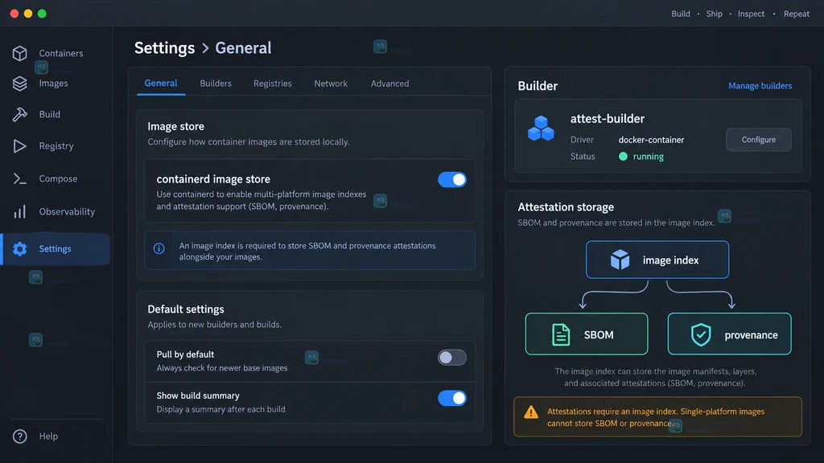
Task: Switch to the Builders tab
Action: pos(216,84)
